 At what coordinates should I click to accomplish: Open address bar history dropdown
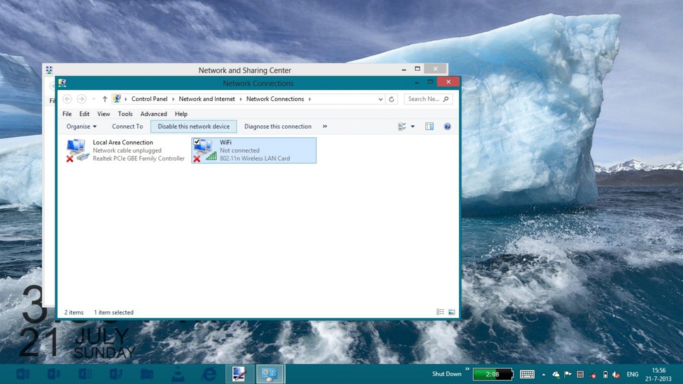tap(380, 99)
